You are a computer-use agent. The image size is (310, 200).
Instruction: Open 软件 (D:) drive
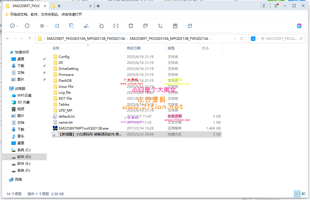pyautogui.click(x=24, y=157)
